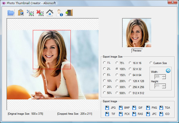Remove crop selection with red X icon
Image resolution: width=179 pixels, height=123 pixels.
pos(40,13)
